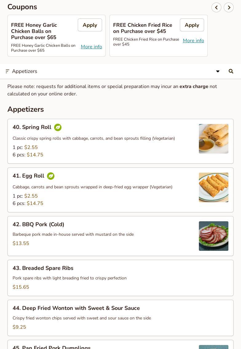Open the BBQ Pork photo thumbnail

click(213, 236)
